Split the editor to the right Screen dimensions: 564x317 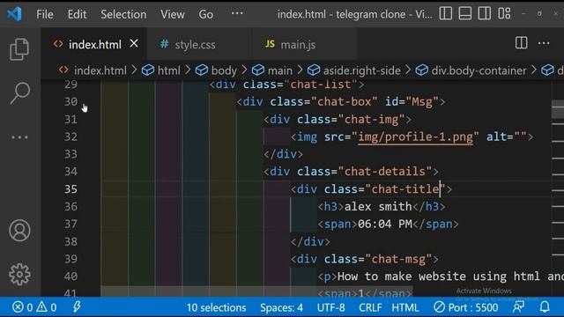(x=521, y=43)
